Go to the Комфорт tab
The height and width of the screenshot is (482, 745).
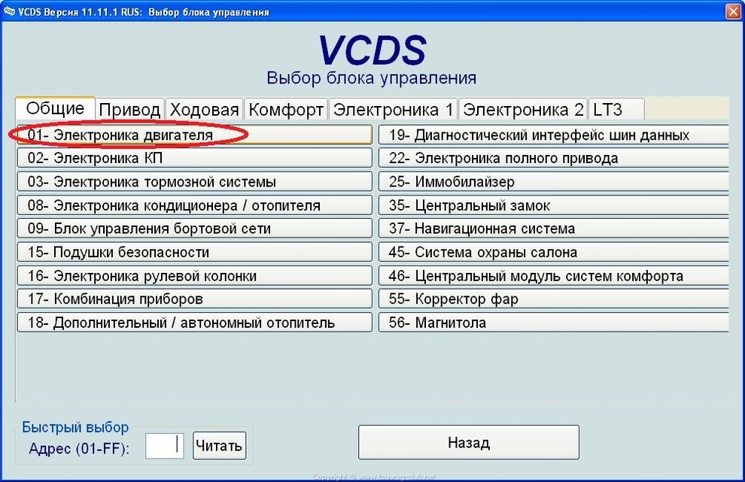286,110
